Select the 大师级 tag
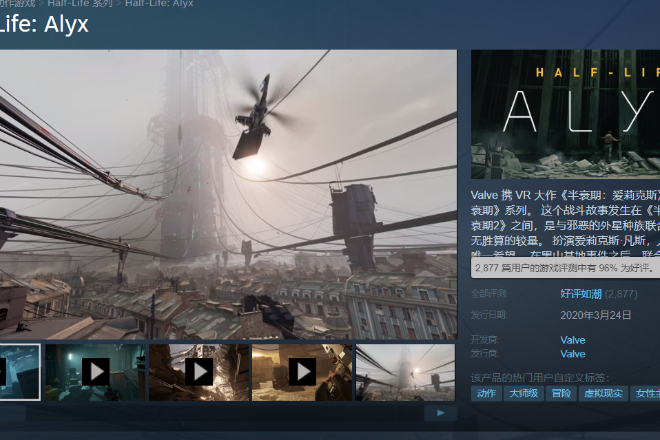 (x=524, y=393)
